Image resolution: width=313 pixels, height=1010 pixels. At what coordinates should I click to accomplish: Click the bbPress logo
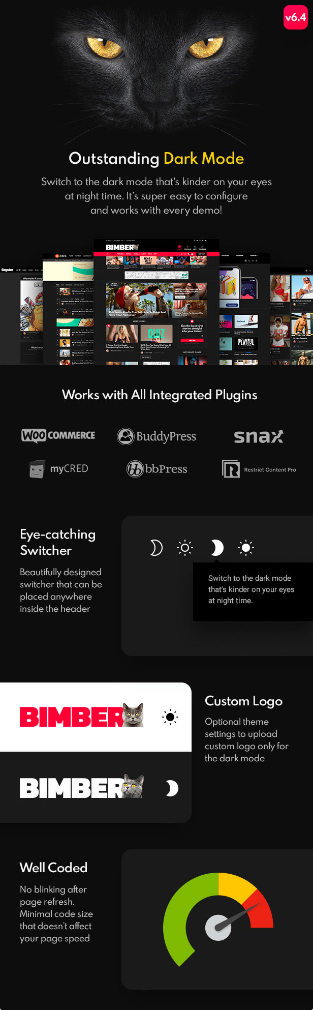(156, 468)
